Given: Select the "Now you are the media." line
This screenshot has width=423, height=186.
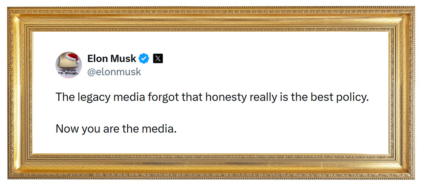Looking at the screenshot, I should coord(116,129).
